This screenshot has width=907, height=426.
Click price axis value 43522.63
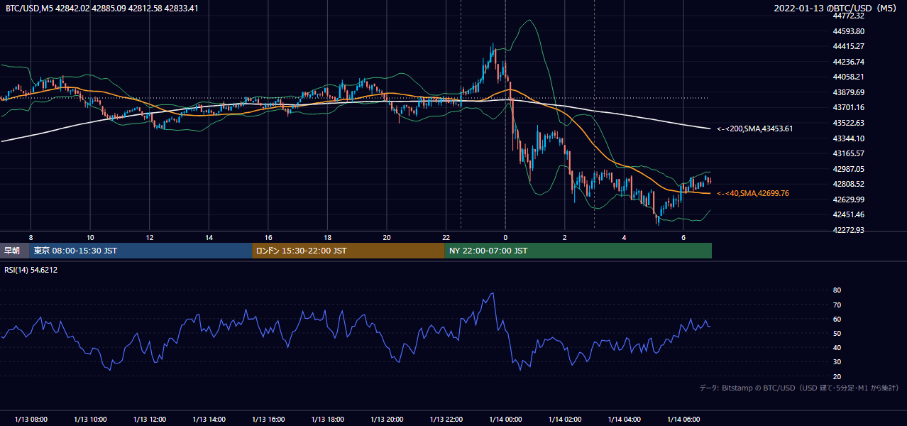click(848, 123)
